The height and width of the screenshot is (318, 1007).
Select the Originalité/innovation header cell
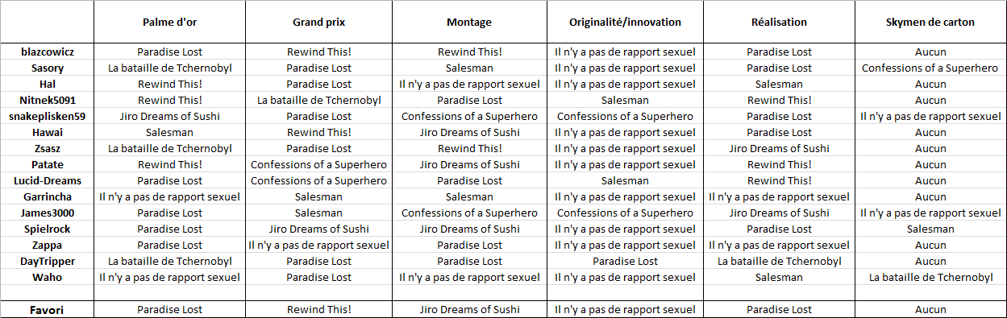pos(625,22)
